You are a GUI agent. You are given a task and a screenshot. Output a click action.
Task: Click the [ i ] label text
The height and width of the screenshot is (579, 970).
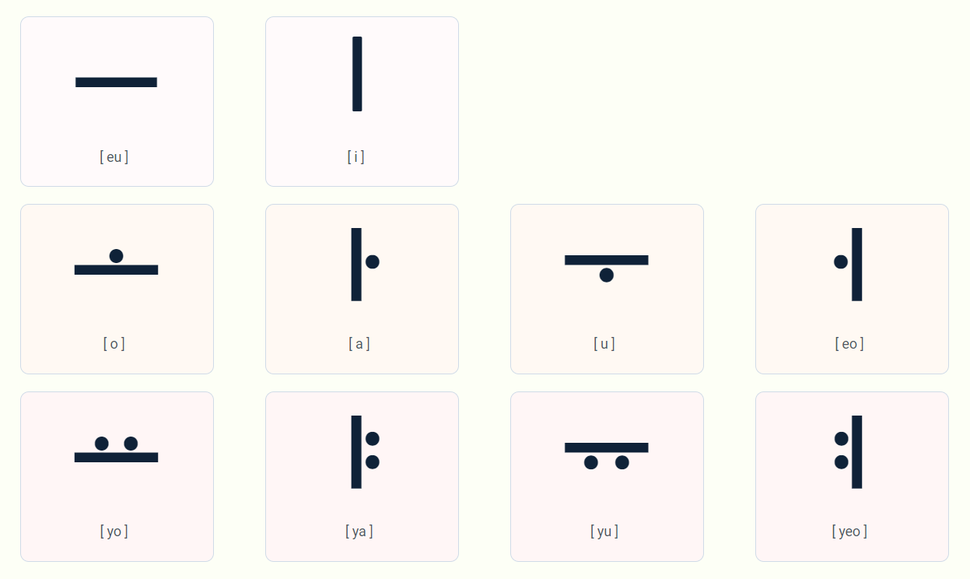[x=356, y=157]
